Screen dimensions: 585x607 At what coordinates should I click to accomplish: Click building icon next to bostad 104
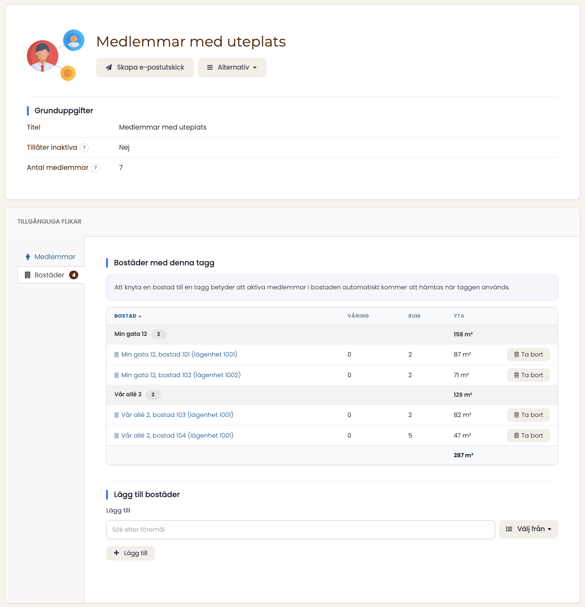coord(116,436)
